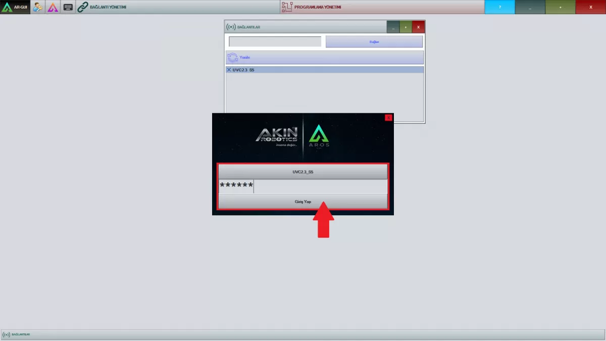Open the user key account icon
606x341 pixels.
[x=38, y=7]
